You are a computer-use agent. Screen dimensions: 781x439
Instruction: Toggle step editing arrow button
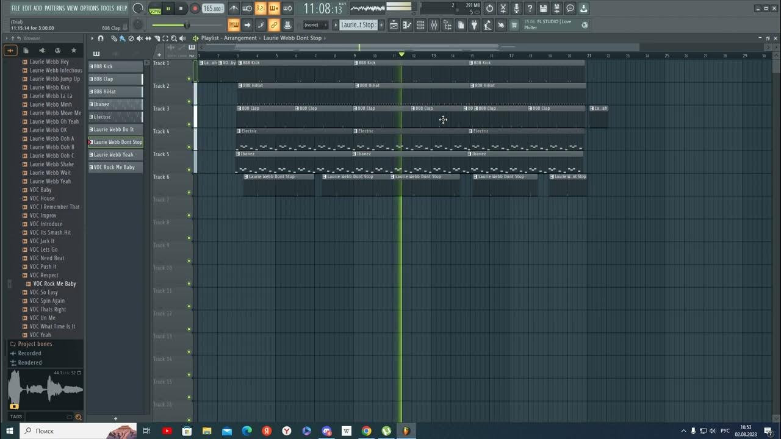[x=247, y=25]
